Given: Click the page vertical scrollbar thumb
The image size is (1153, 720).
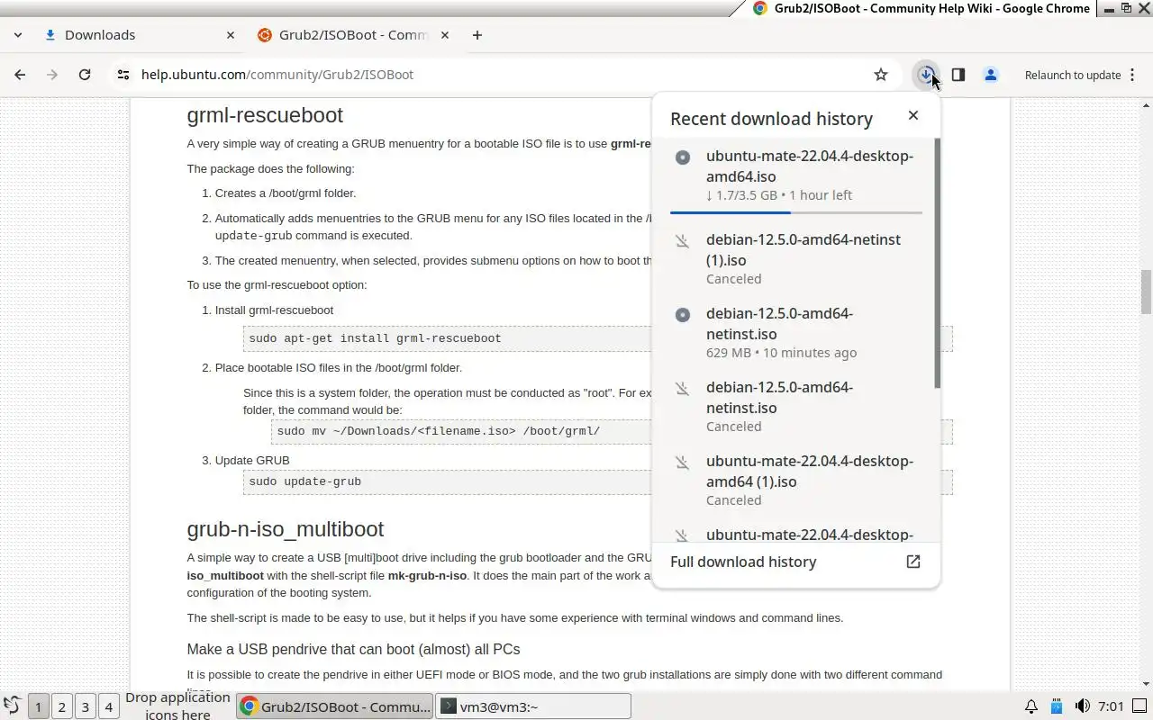Looking at the screenshot, I should pyautogui.click(x=1147, y=292).
